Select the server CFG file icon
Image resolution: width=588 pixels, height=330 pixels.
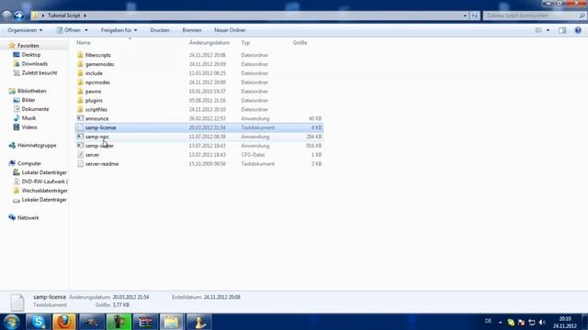tap(80, 155)
